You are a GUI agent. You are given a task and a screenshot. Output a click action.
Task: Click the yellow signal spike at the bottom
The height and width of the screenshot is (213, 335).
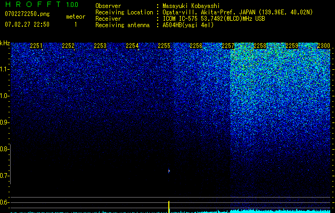pos(169,207)
